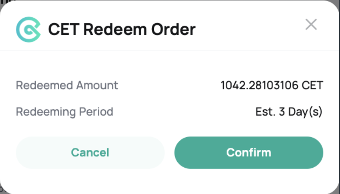340x194 pixels.
Task: Click the word "Redeemed" in the first row
Action: click(x=44, y=85)
